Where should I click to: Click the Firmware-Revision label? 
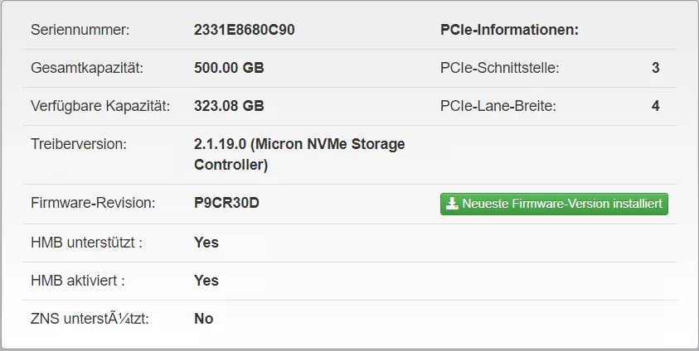click(x=93, y=203)
